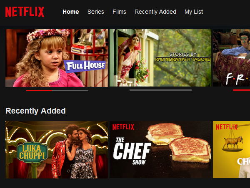Screen dimensions: 250x188
Task: Select the yellow goat poster thumbnail
Action: coord(232,149)
